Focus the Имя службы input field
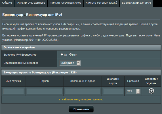Image resolution: width=162 pixels, height=114 pixels. point(14,91)
